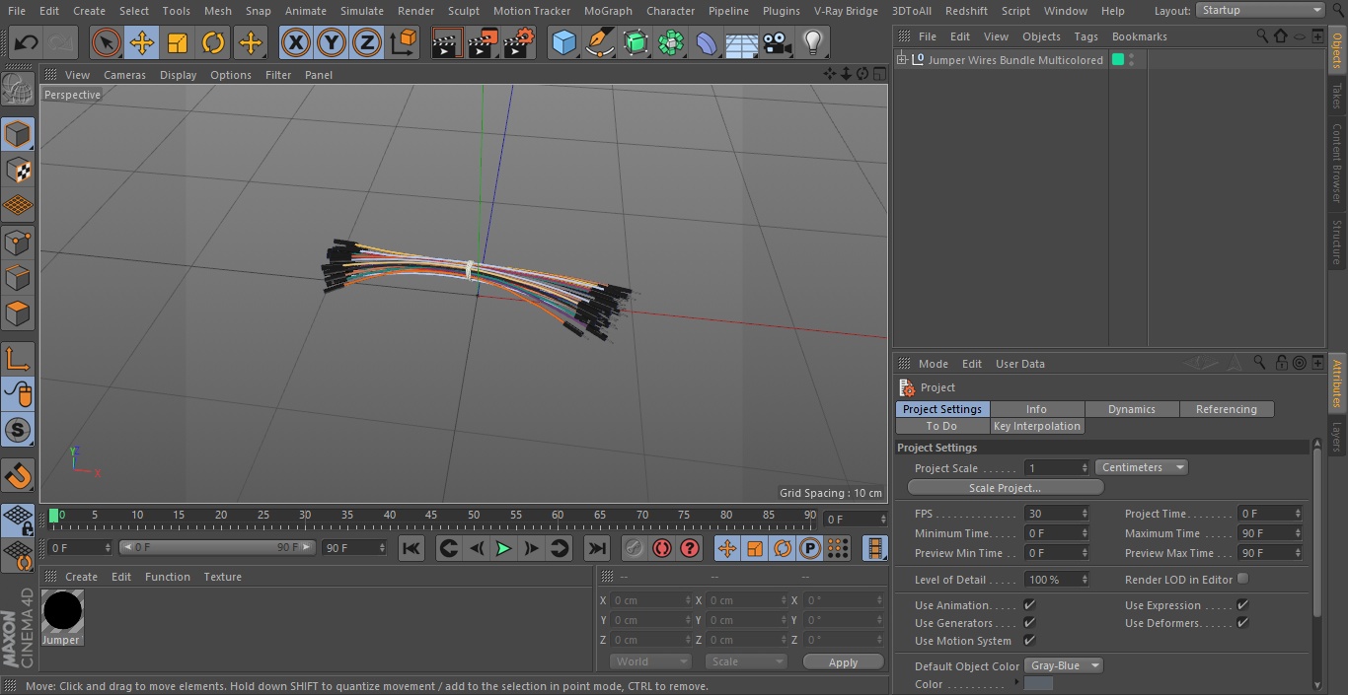
Task: Toggle Use Motion System checkbox
Action: (x=1029, y=640)
